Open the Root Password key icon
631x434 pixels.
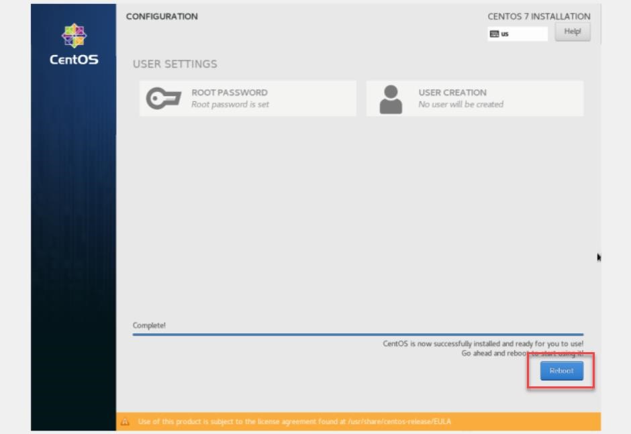[163, 98]
